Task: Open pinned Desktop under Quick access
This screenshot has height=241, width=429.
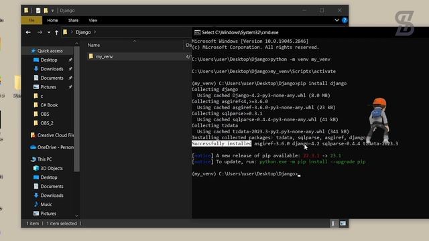Action: coord(49,60)
